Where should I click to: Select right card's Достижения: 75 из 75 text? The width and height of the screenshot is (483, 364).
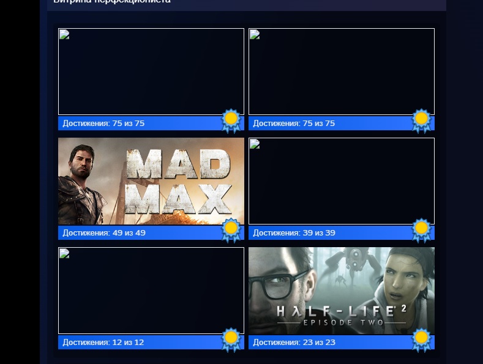(294, 123)
